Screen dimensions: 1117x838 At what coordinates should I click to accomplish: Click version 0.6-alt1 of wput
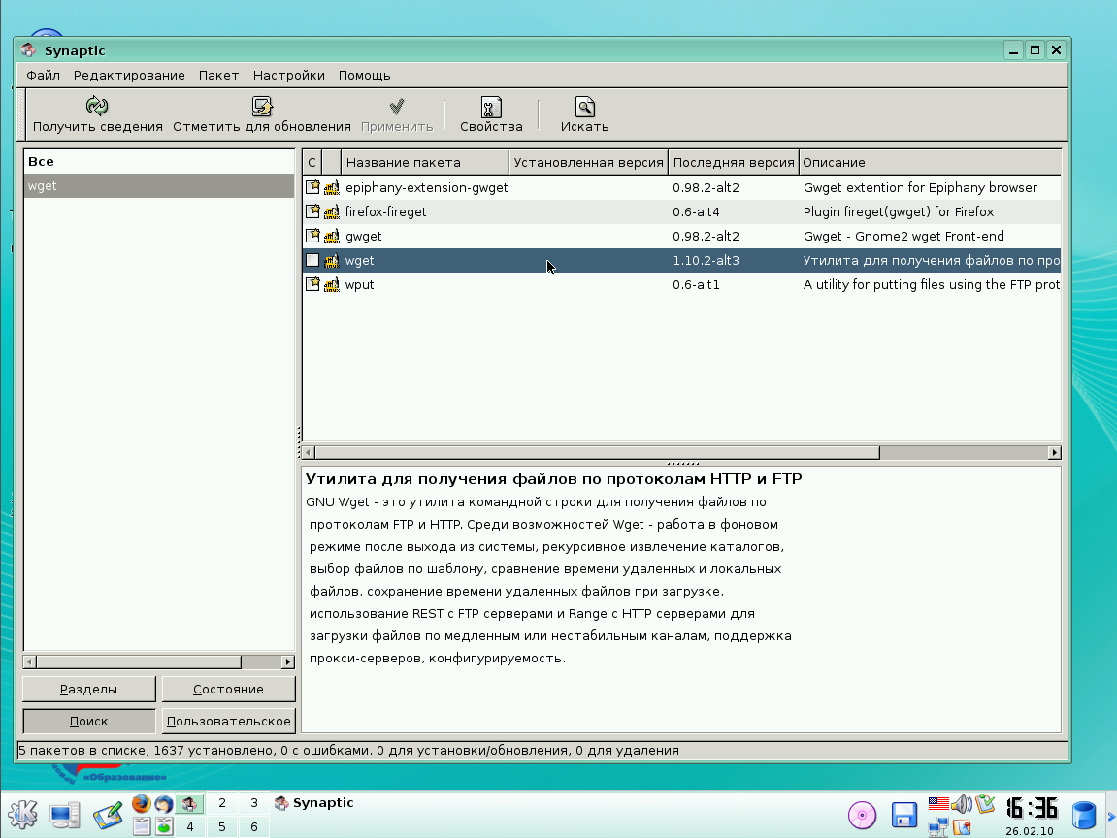(x=696, y=285)
